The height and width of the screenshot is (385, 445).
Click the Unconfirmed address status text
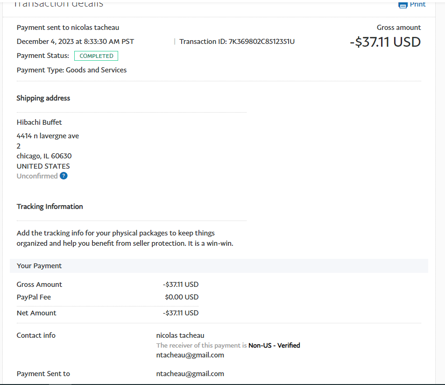click(37, 176)
